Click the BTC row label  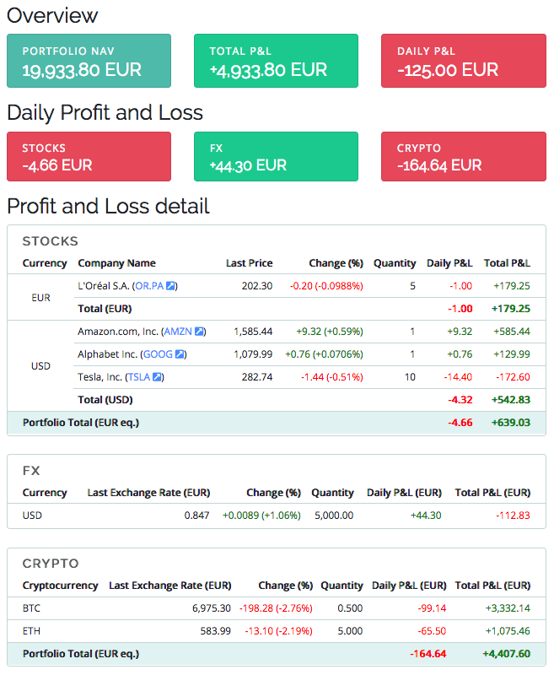tap(31, 608)
